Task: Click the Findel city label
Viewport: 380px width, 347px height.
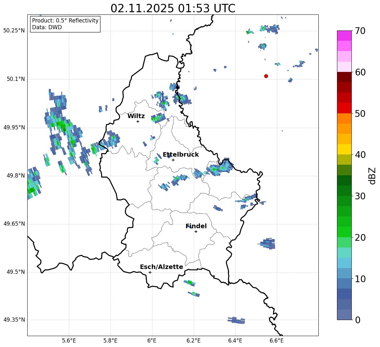Action: click(196, 226)
